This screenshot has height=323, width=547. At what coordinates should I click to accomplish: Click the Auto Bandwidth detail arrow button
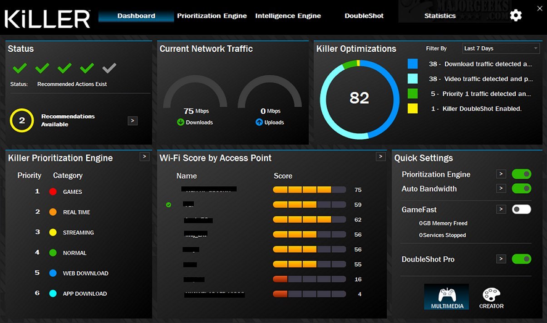(501, 189)
